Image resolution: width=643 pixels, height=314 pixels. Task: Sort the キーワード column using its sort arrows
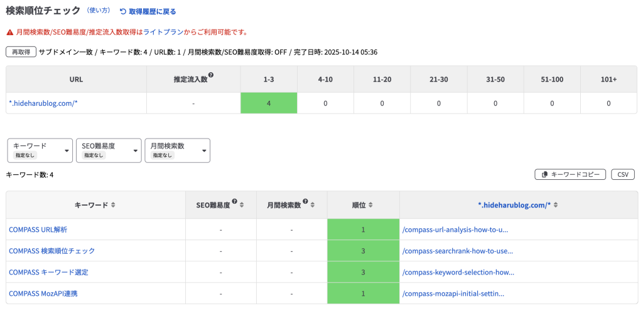[113, 205]
